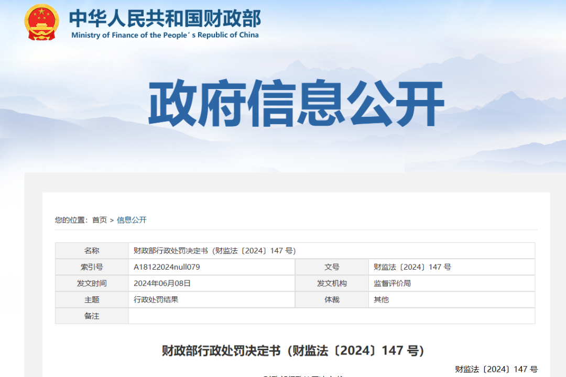Select index number A18122024null079
Image resolution: width=566 pixels, height=377 pixels.
pos(167,267)
